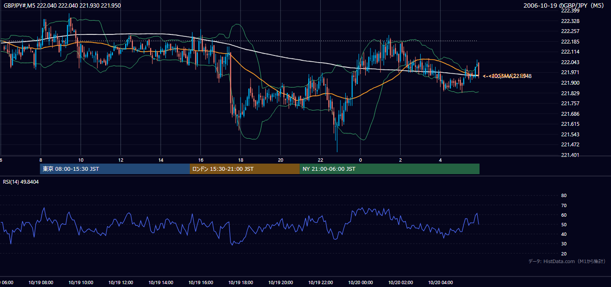
Task: Click price axis label 222.043
Action: 570,62
